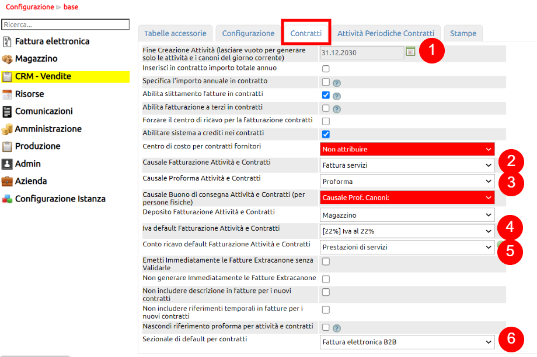
Task: Open Amministrazione section
Action: (x=48, y=129)
